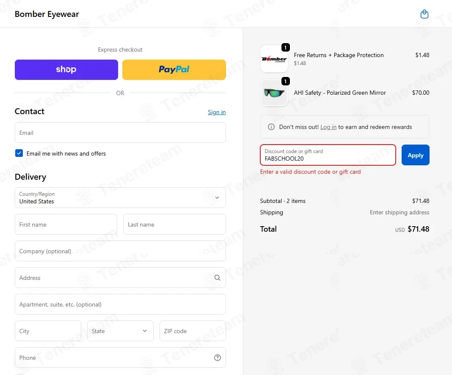
Task: Click the green mirror sunglasses thumbnail
Action: (274, 93)
